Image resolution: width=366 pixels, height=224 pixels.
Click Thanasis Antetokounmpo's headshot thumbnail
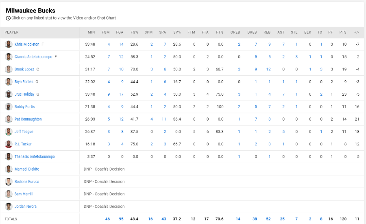[9, 156]
